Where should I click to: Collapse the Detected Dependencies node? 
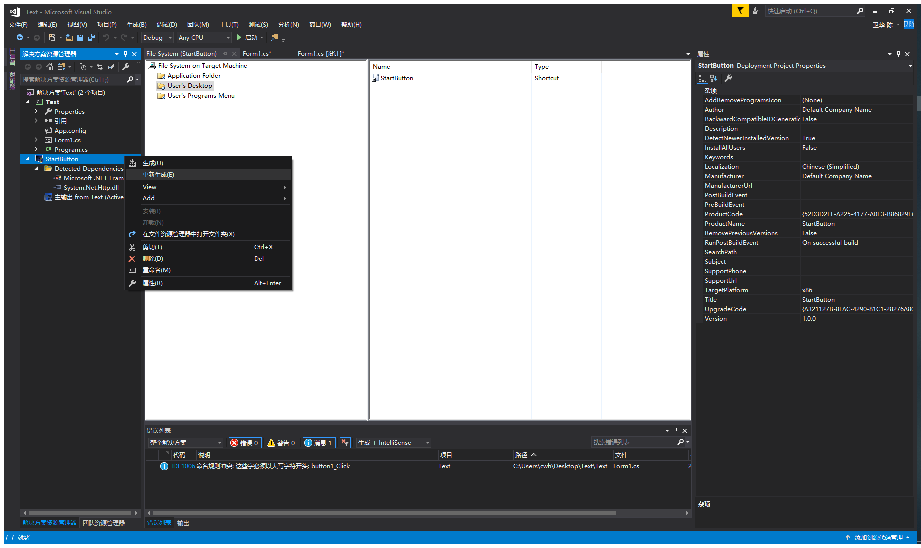[36, 169]
